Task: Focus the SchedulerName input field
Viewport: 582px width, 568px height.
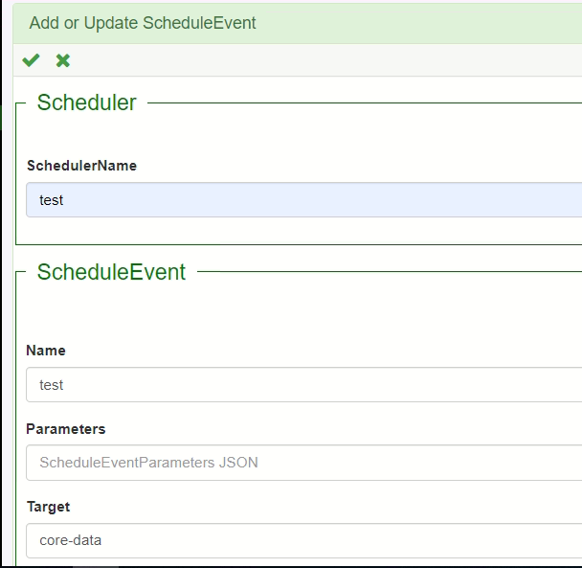Action: tap(304, 200)
